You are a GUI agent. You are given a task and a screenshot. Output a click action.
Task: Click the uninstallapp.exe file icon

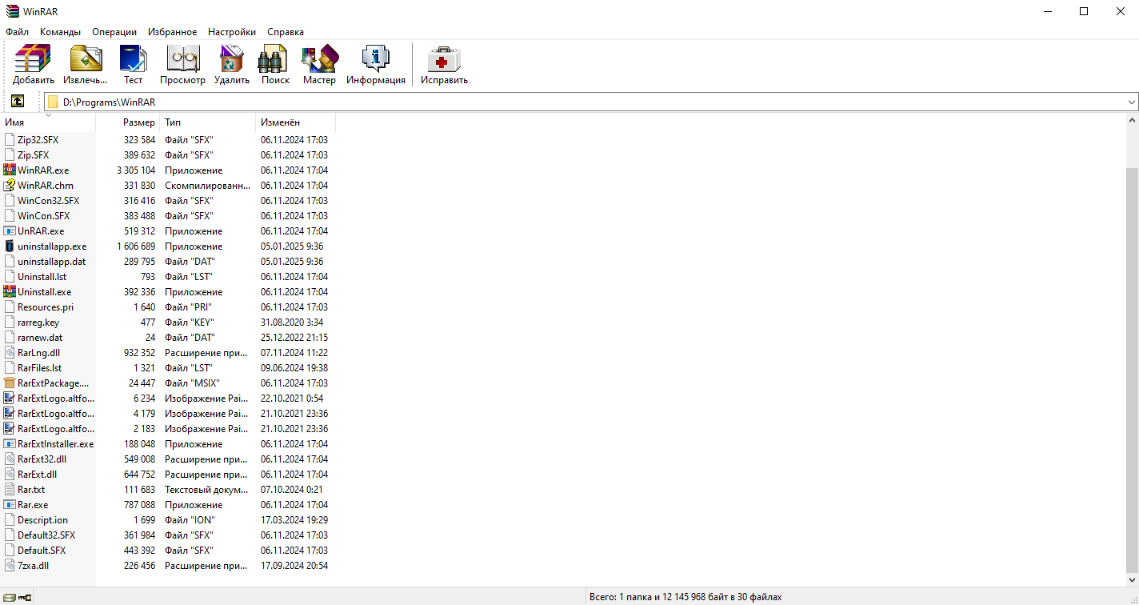[10, 246]
